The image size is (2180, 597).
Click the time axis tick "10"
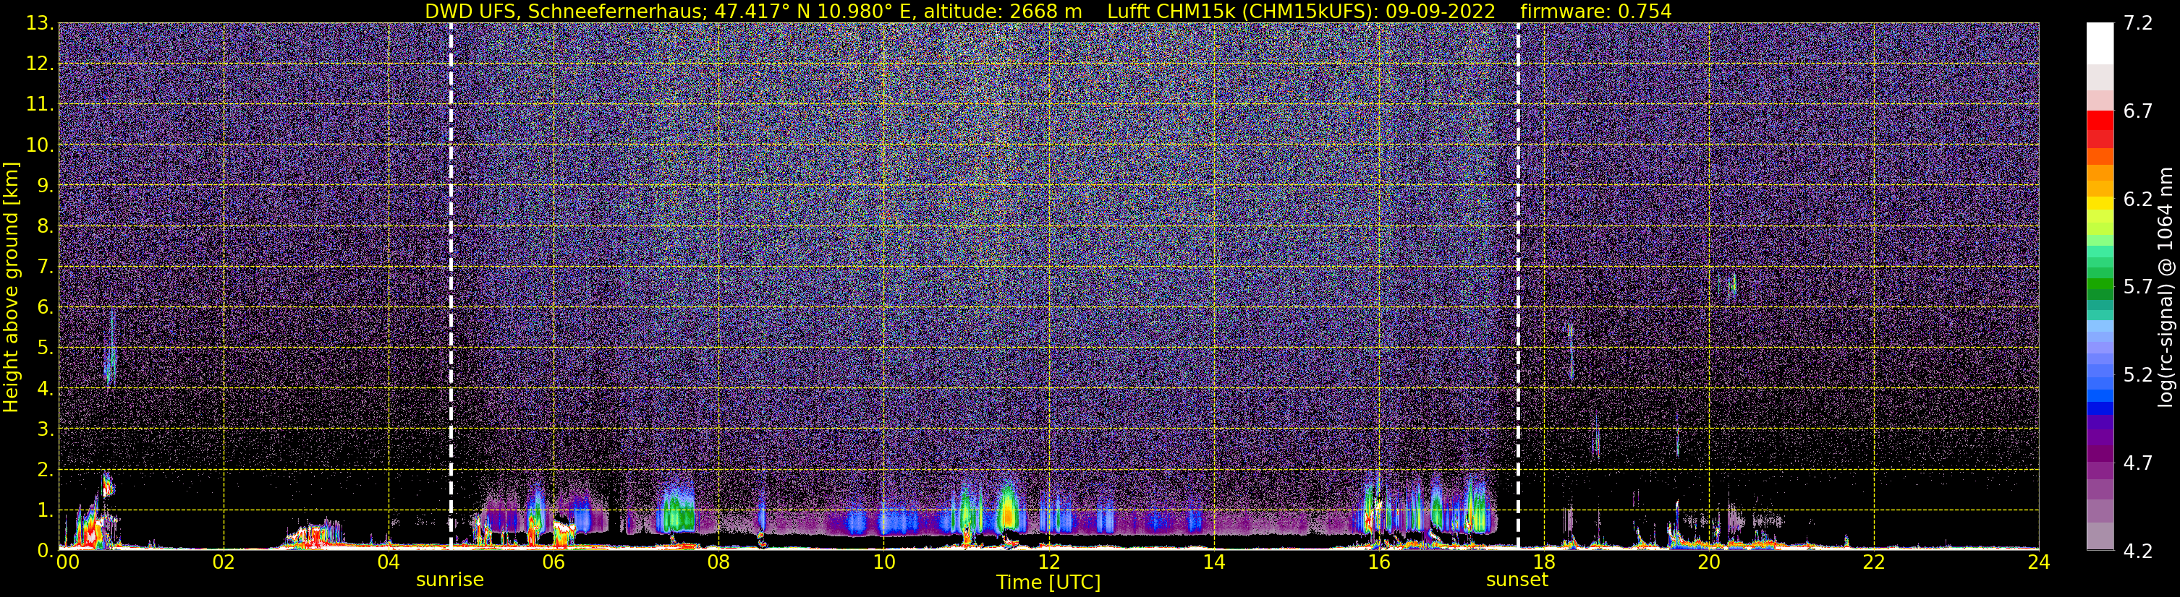(883, 562)
